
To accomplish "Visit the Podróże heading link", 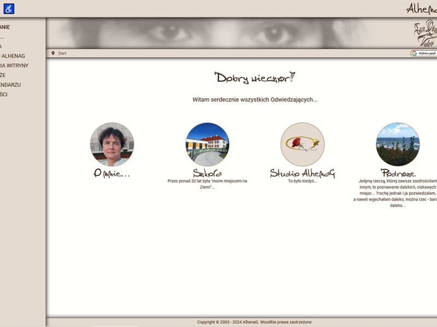I will (398, 174).
